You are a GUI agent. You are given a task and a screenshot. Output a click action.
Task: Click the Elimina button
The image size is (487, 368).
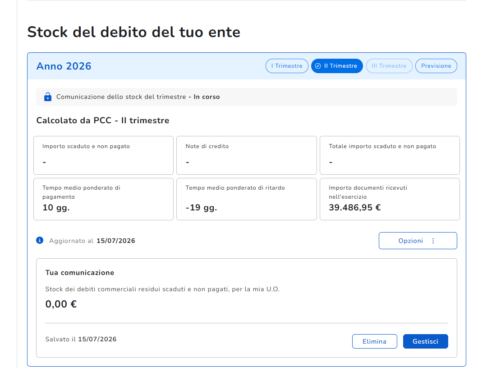click(x=375, y=341)
